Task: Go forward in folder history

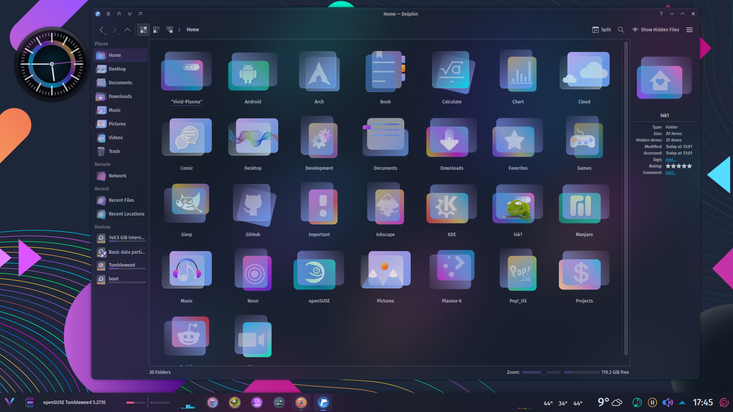Action: [x=114, y=29]
